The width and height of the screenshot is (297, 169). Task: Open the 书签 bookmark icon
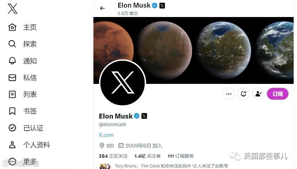(x=12, y=111)
